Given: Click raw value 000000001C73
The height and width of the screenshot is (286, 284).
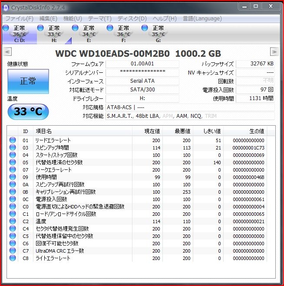Looking at the screenshot, I should tap(248, 148).
